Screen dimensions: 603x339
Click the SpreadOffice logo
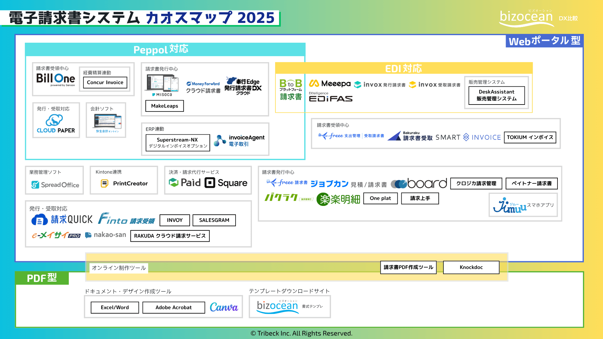tap(54, 185)
